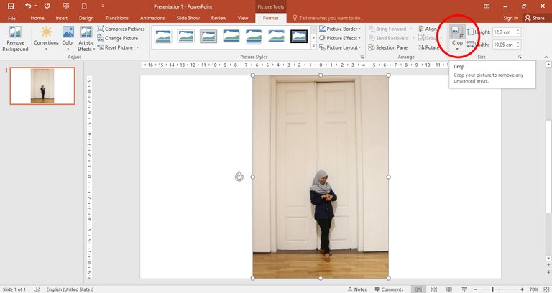Screen dimensions: 552x293
Task: Open the Animations tab
Action: point(152,18)
